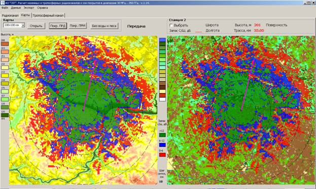316x189 pixels.
Task: Open the Справка menu
Action: [42, 8]
